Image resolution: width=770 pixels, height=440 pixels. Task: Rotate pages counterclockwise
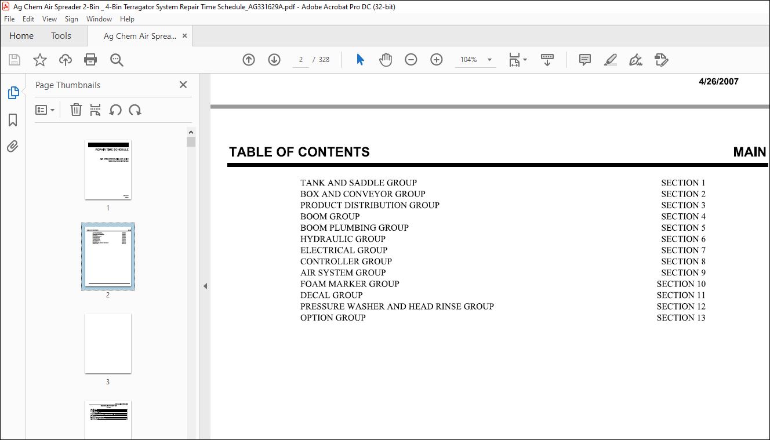pyautogui.click(x=115, y=110)
